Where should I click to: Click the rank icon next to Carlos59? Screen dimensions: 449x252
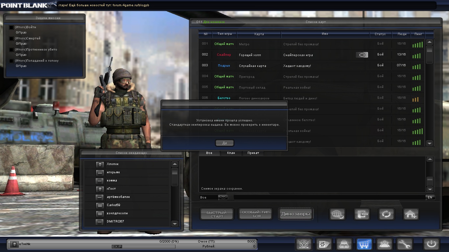click(100, 205)
